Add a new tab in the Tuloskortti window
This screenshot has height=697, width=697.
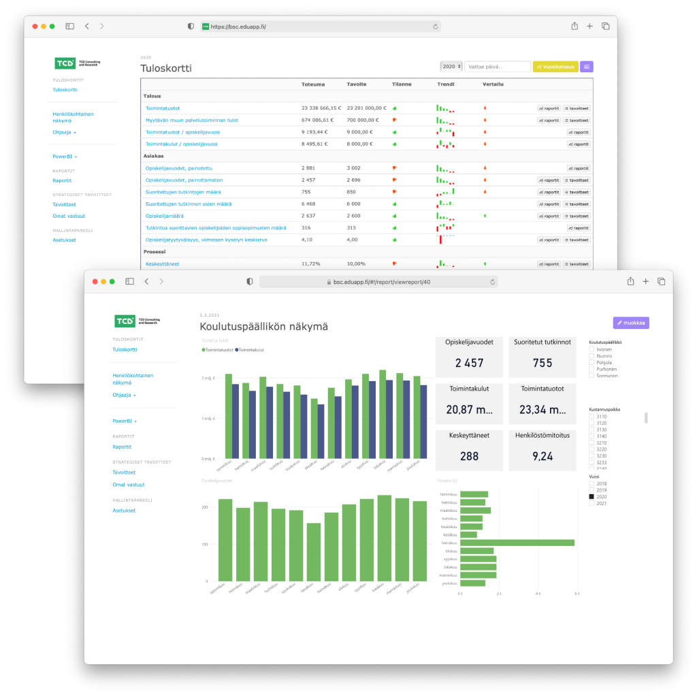590,27
